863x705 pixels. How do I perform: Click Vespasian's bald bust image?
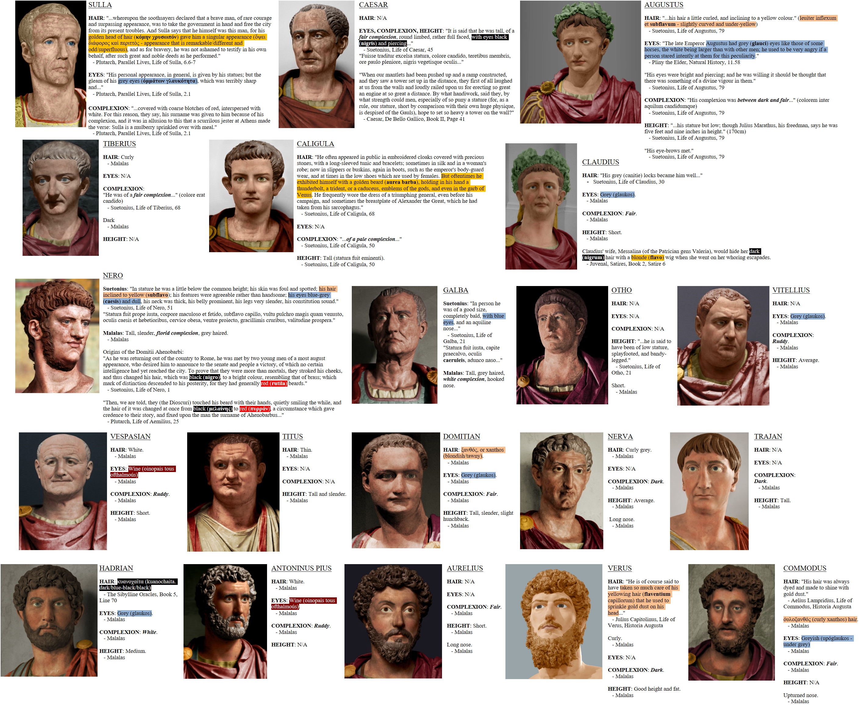pyautogui.click(x=62, y=491)
